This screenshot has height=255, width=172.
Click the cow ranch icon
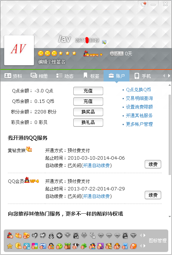tap(76, 246)
